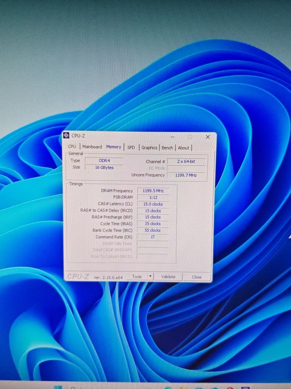Click the 2 x 64-bit channel field
This screenshot has width=291, height=389.
click(186, 161)
